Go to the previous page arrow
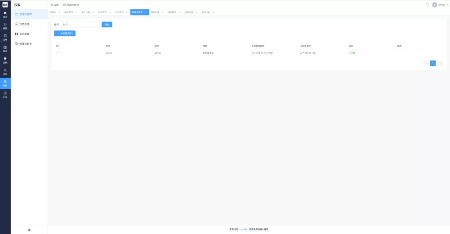 pos(426,63)
